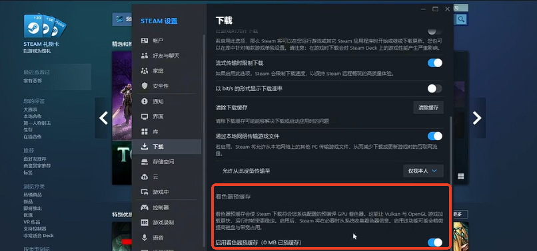Open the 云 cloud settings icon
537x251 pixels.
point(145,177)
